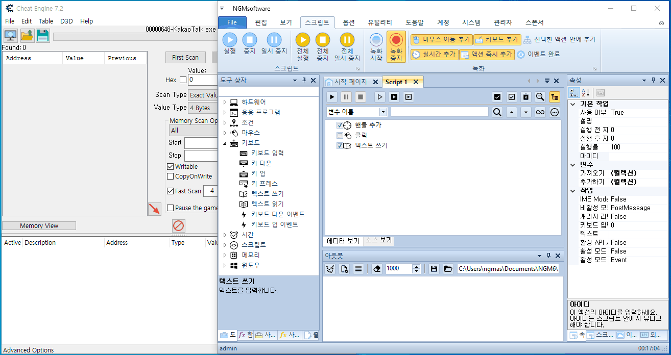Viewport: 671px width, 355px height.
Task: Expand the 하드웨어 tree node
Action: [x=224, y=103]
